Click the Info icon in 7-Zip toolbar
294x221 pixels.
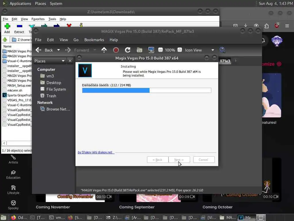[81, 25]
